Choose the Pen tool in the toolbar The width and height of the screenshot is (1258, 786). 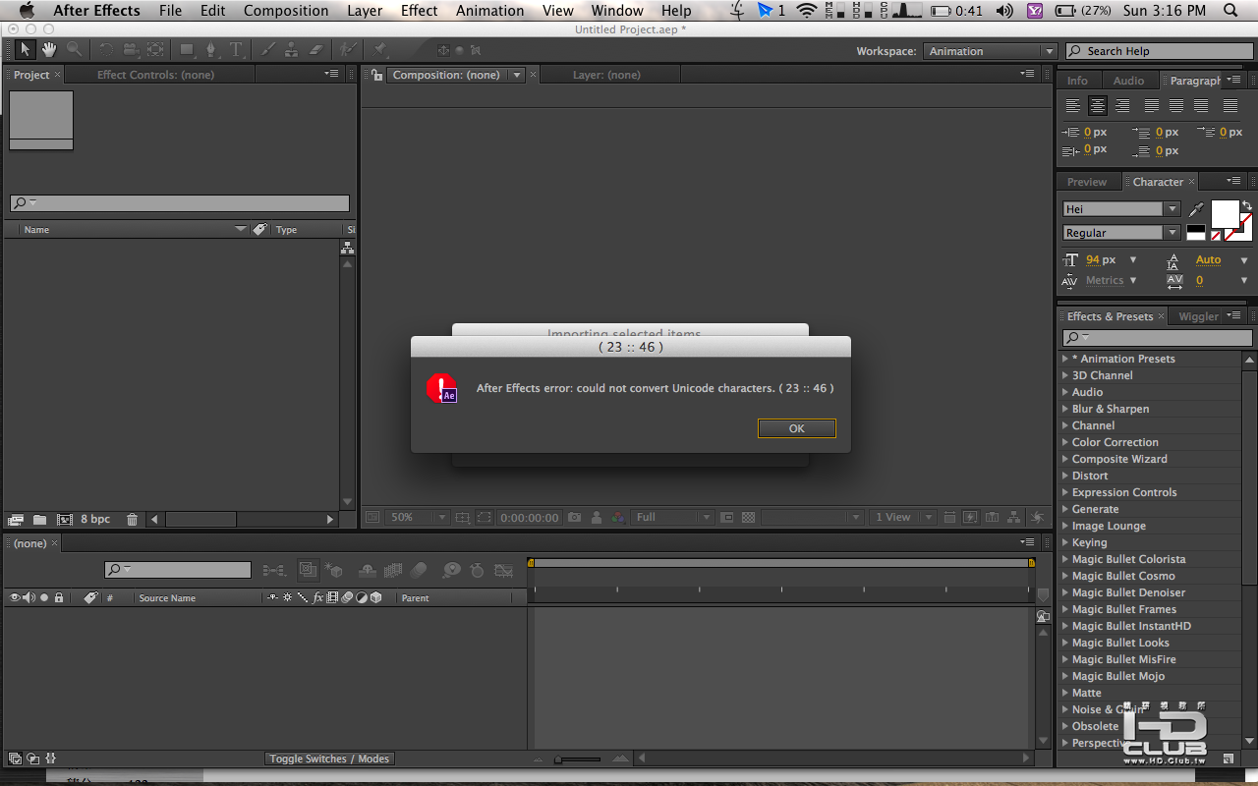click(x=210, y=50)
